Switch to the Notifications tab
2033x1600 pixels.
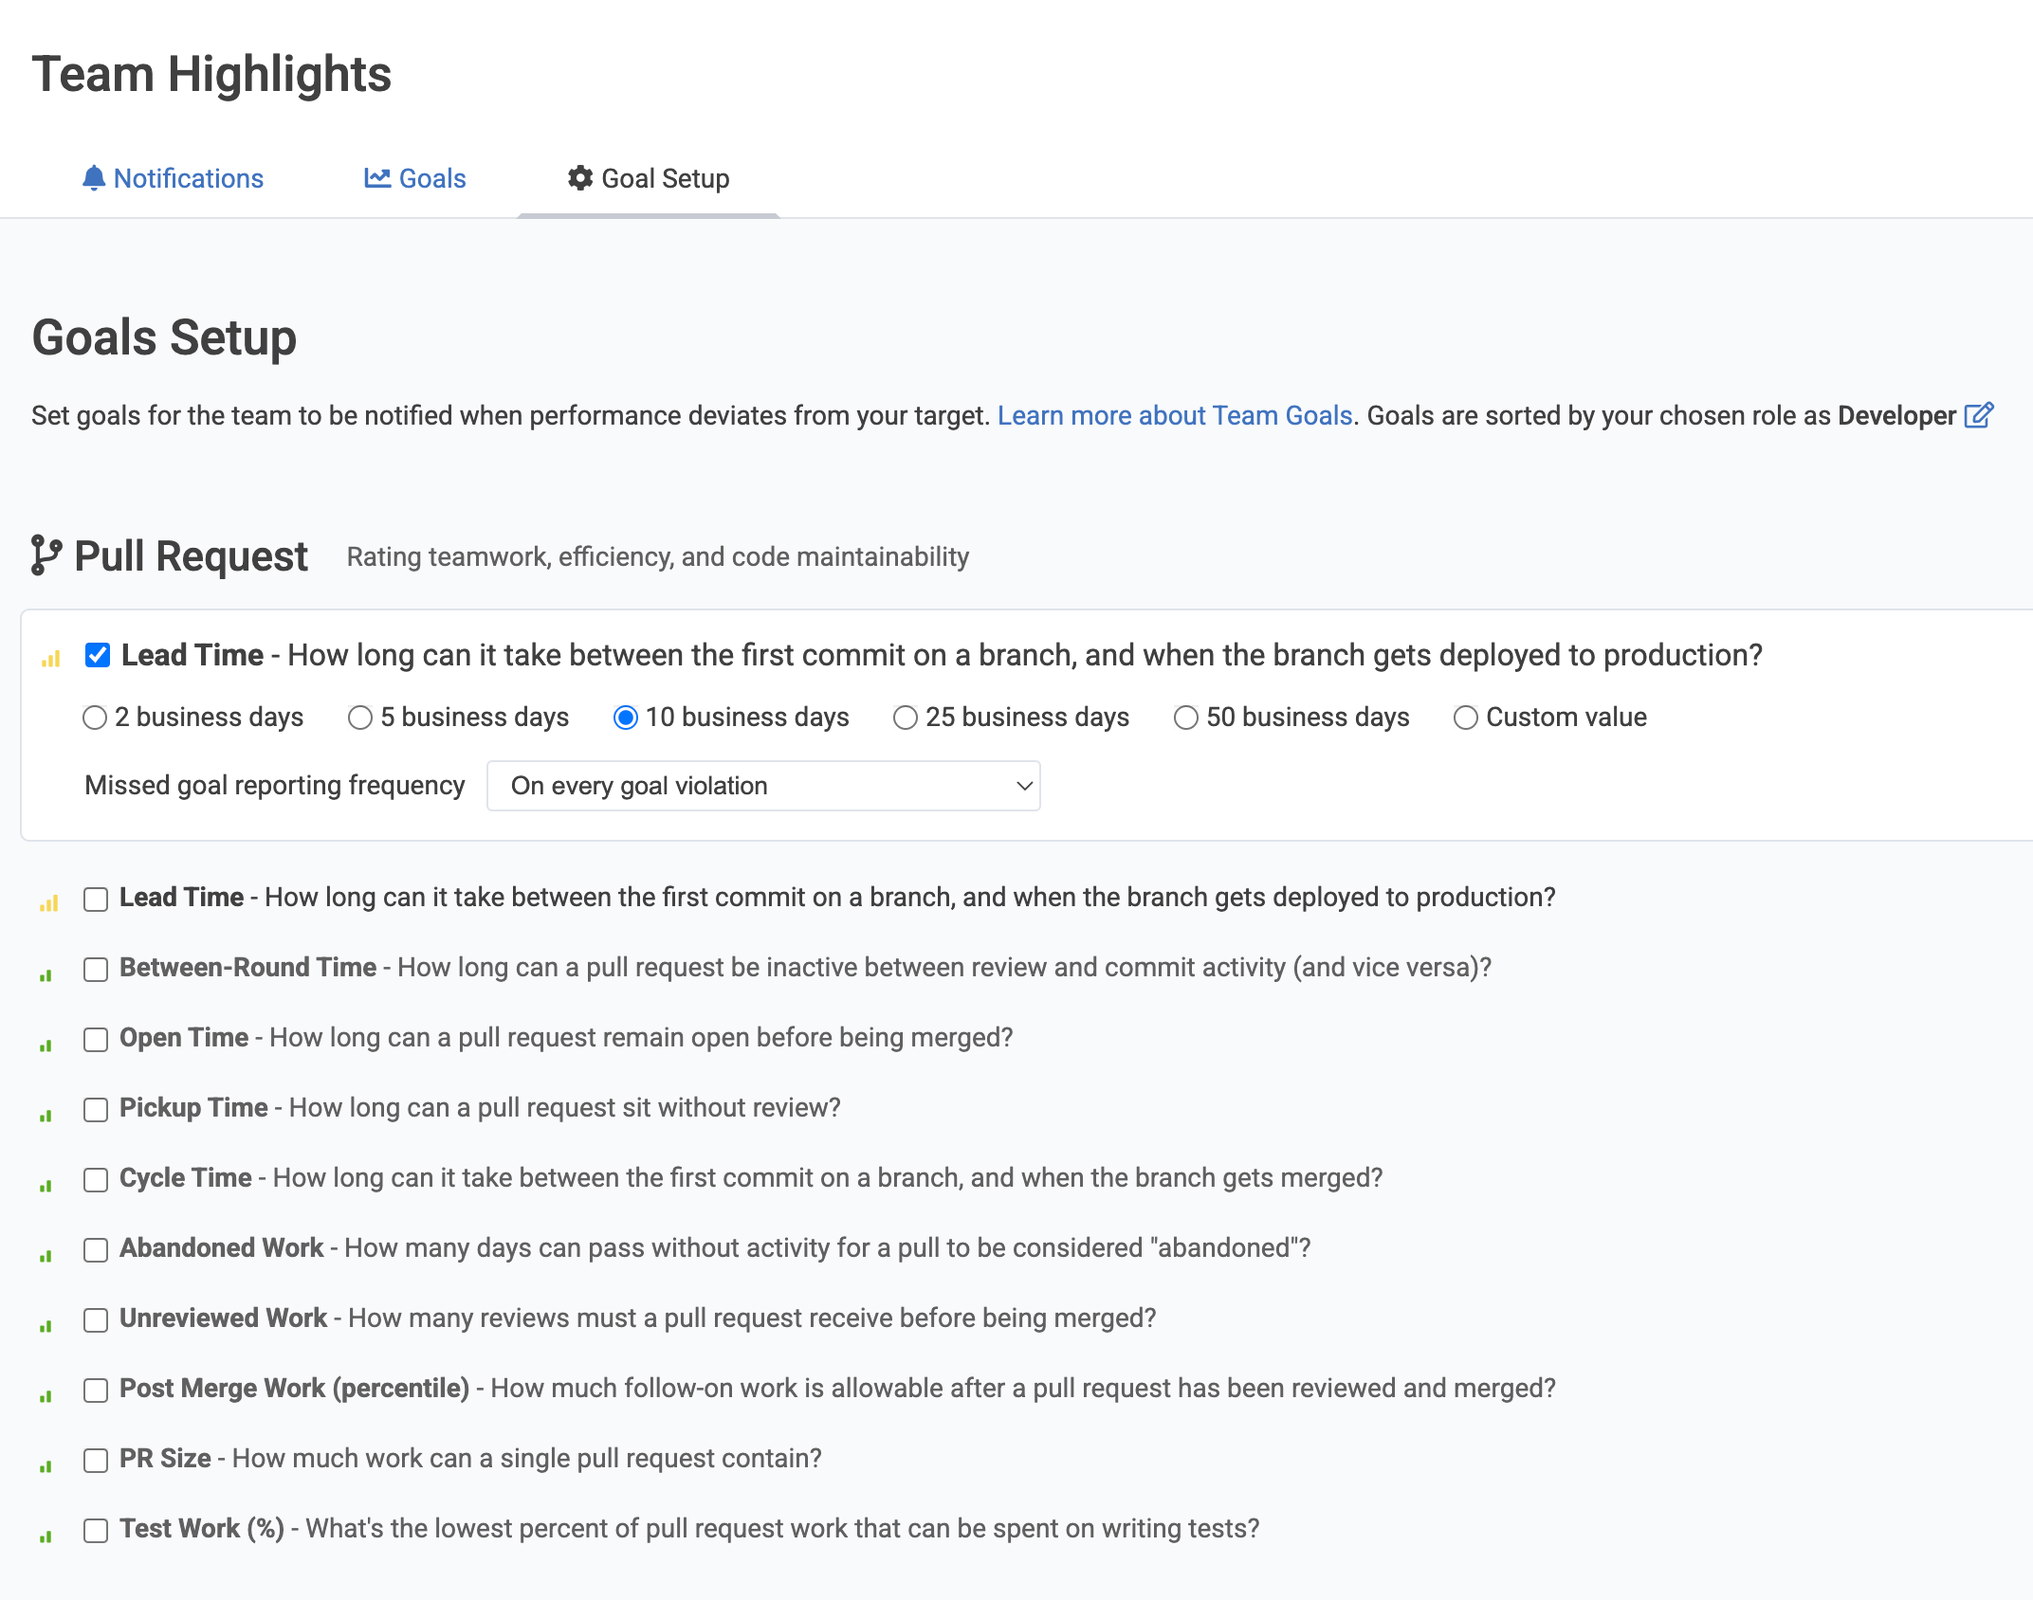[x=188, y=178]
